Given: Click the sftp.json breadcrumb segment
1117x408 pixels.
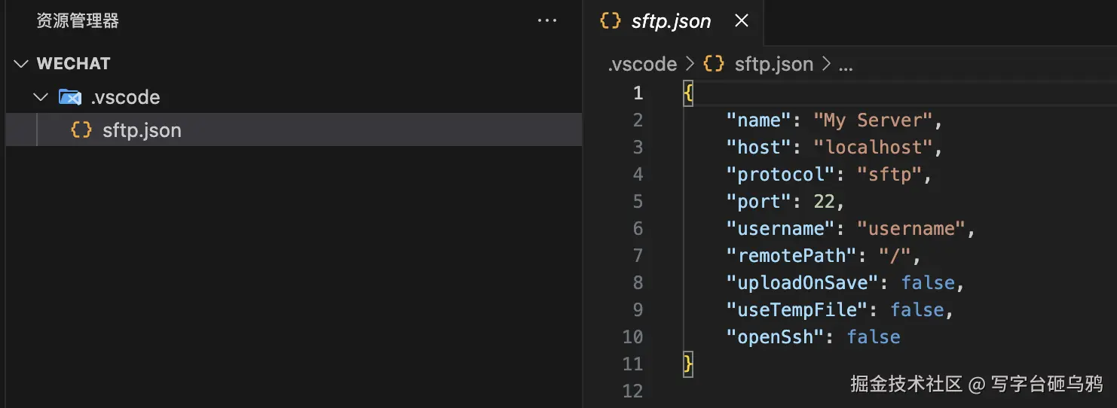Looking at the screenshot, I should (x=773, y=65).
